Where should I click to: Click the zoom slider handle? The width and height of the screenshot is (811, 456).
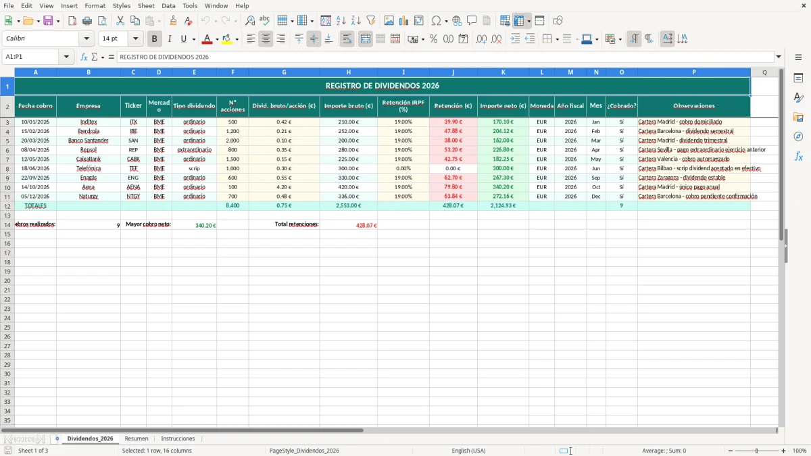coord(757,451)
